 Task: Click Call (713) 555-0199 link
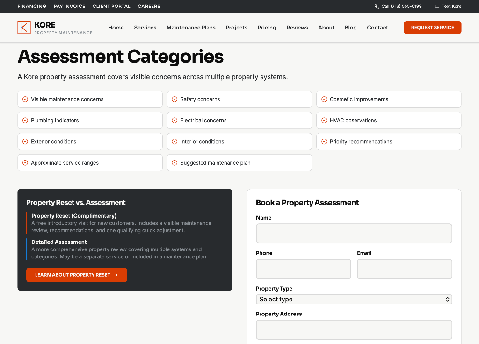click(x=398, y=7)
